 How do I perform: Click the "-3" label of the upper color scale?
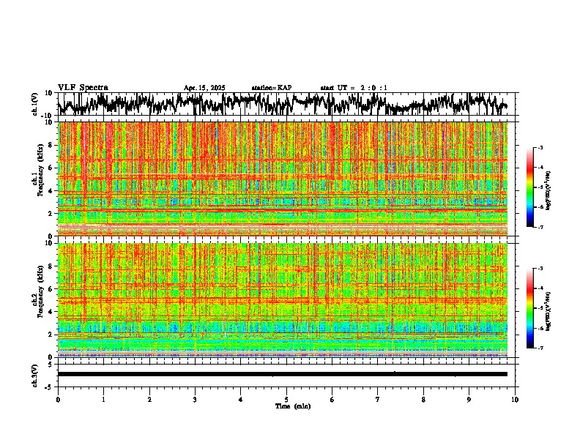coord(540,147)
